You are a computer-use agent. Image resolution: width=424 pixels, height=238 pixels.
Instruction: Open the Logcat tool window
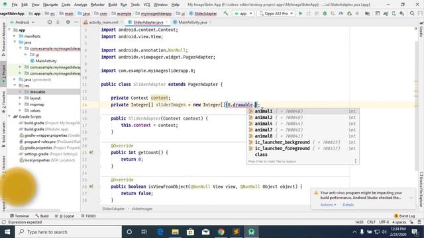pos(65,216)
